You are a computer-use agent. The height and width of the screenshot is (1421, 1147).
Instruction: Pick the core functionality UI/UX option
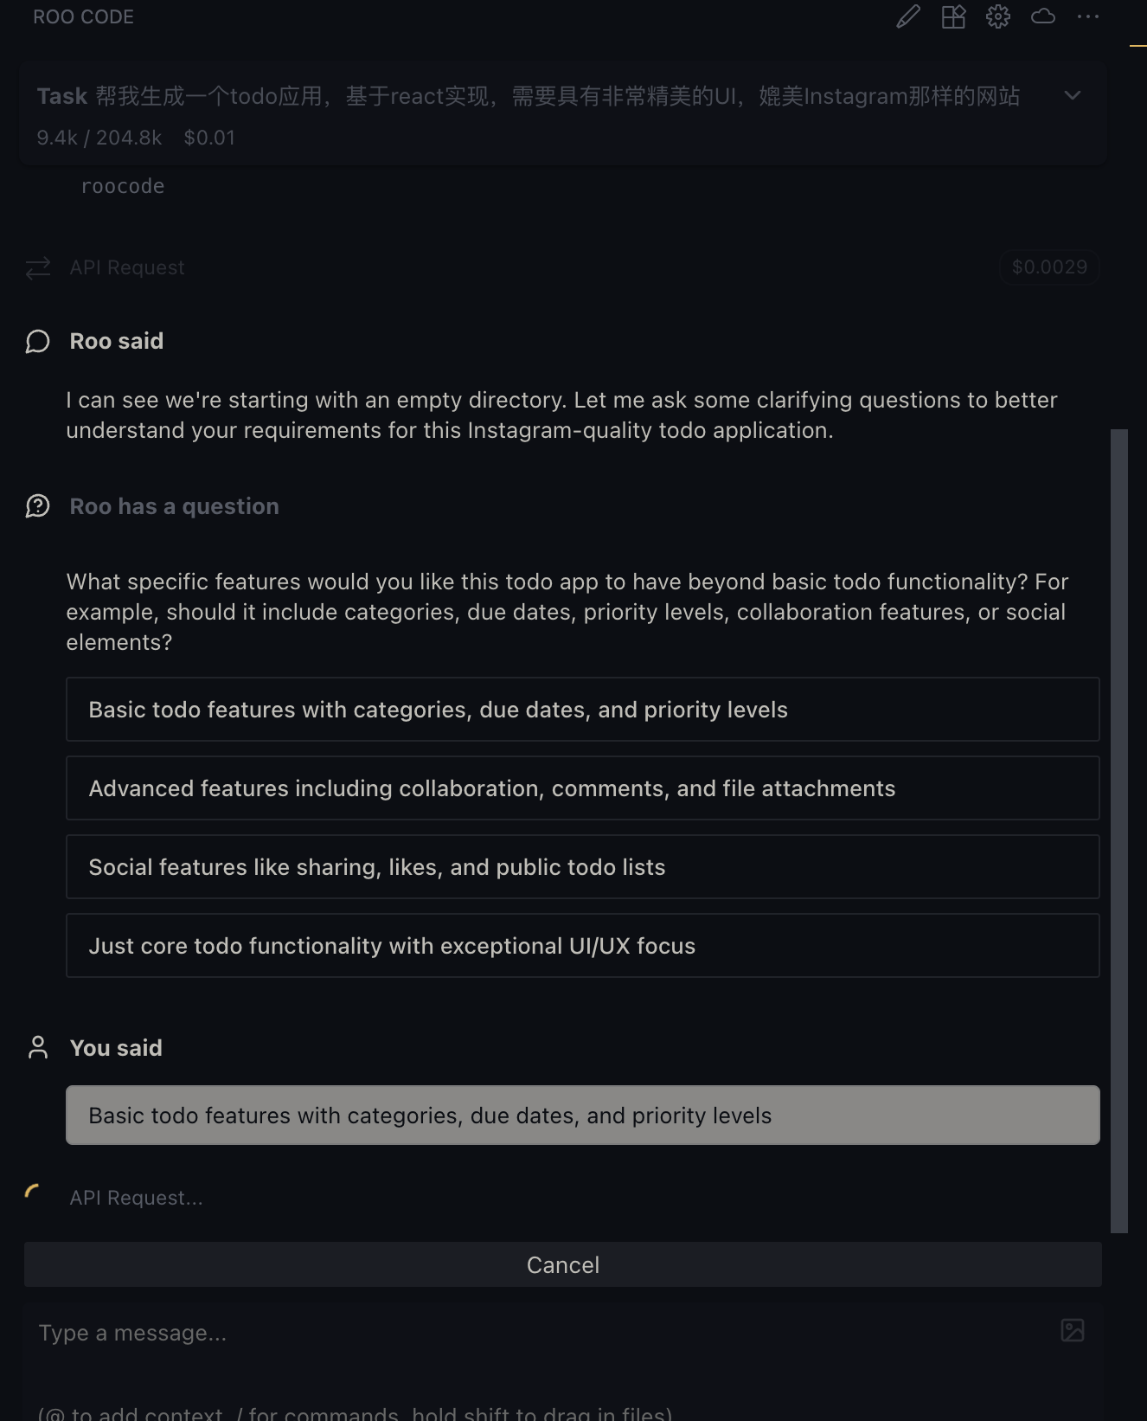coord(582,946)
